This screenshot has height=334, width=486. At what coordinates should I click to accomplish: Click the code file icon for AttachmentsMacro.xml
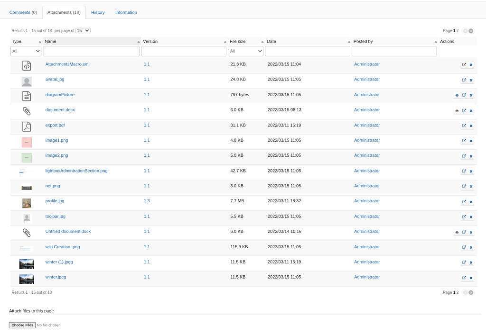point(26,65)
